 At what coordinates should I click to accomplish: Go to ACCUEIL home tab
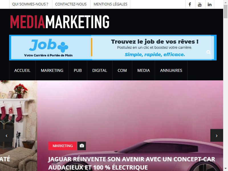(x=22, y=70)
